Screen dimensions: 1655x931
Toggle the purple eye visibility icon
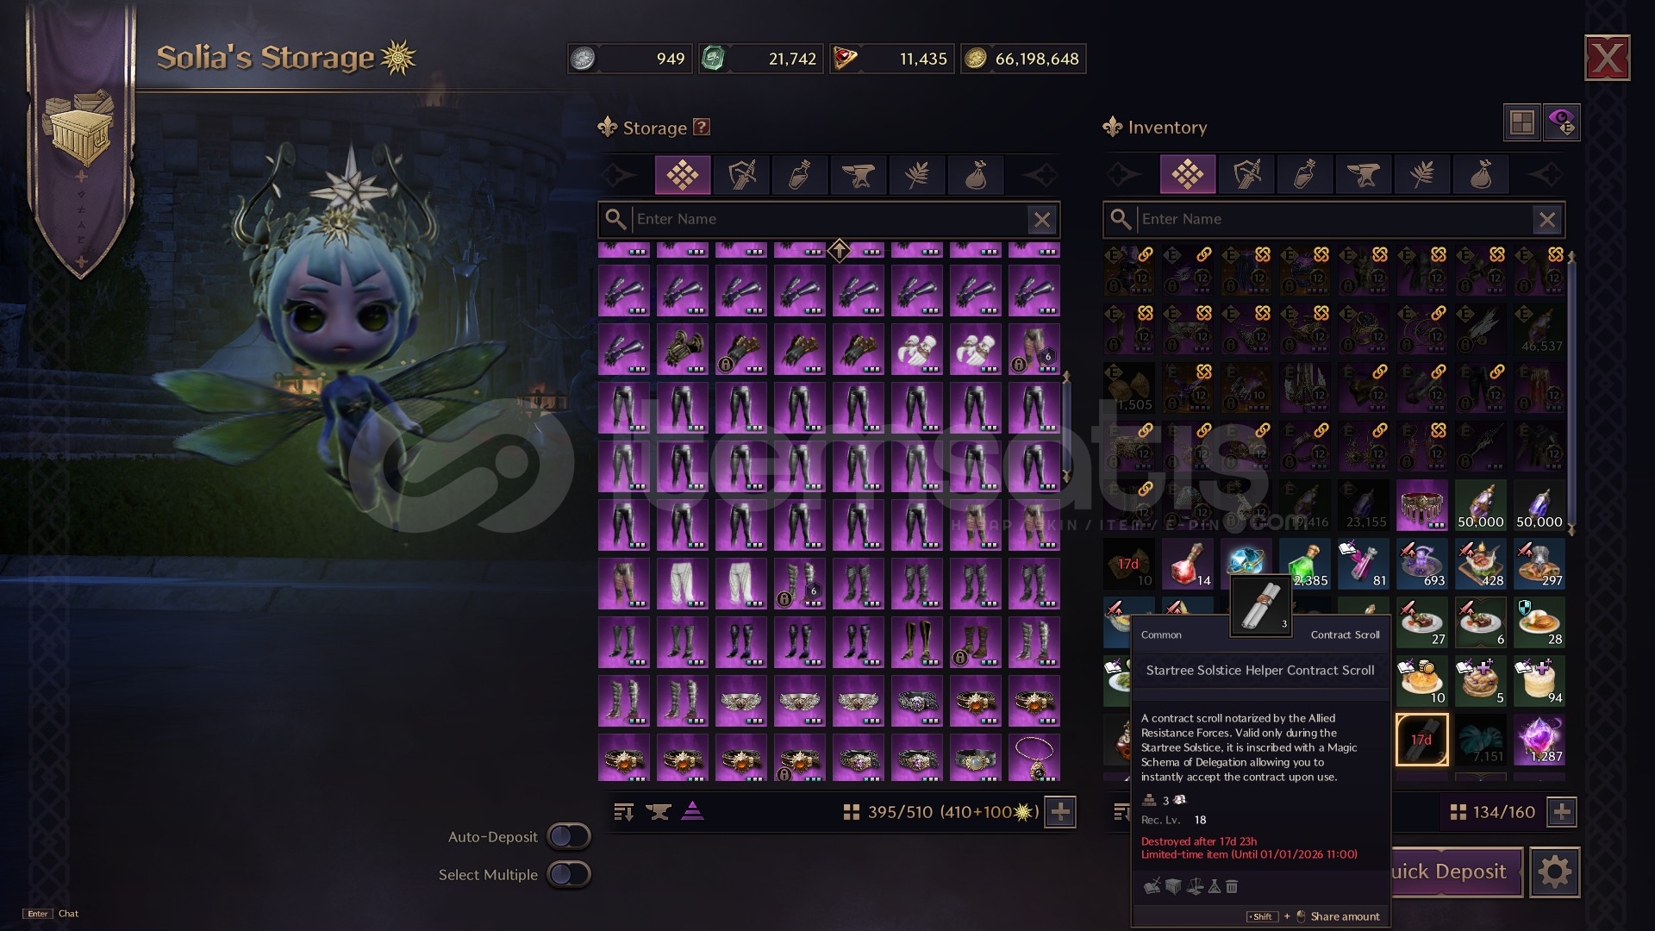point(1562,122)
